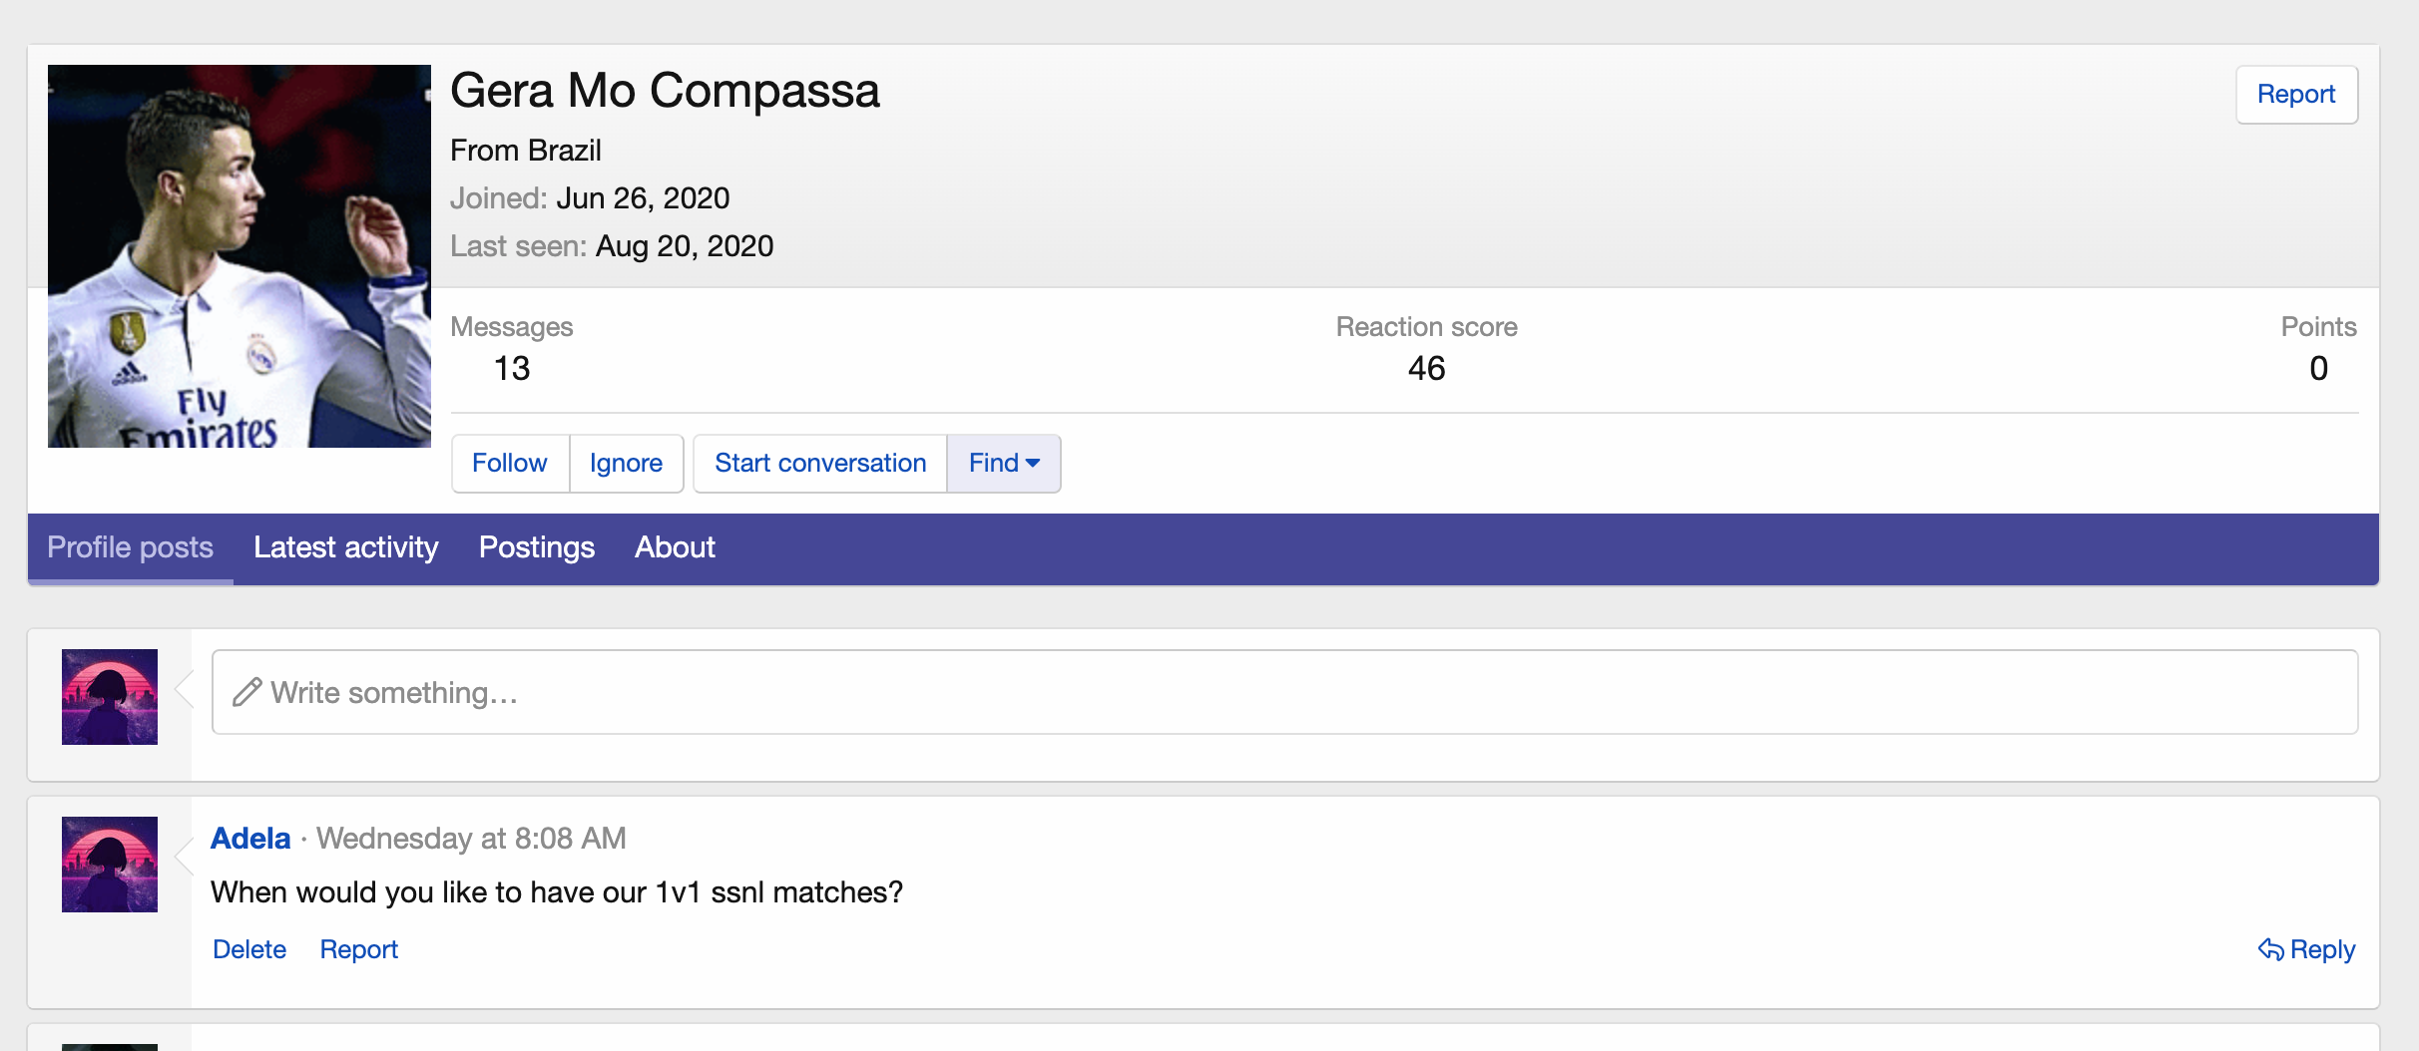Delete Adela's profile post
Image resolution: width=2419 pixels, height=1051 pixels.
click(x=249, y=950)
